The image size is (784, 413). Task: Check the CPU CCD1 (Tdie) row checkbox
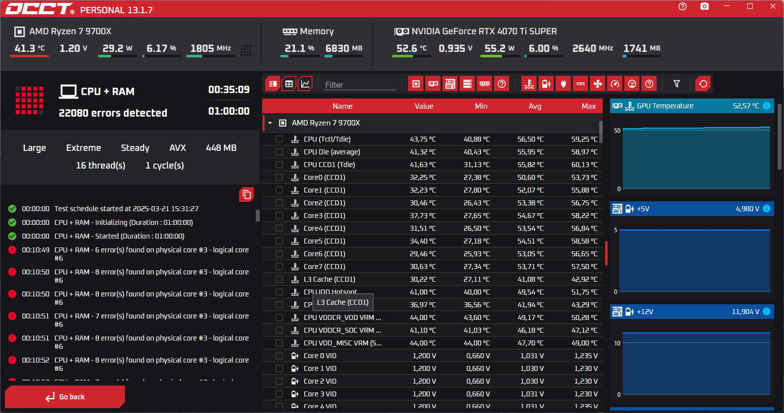[x=279, y=165]
